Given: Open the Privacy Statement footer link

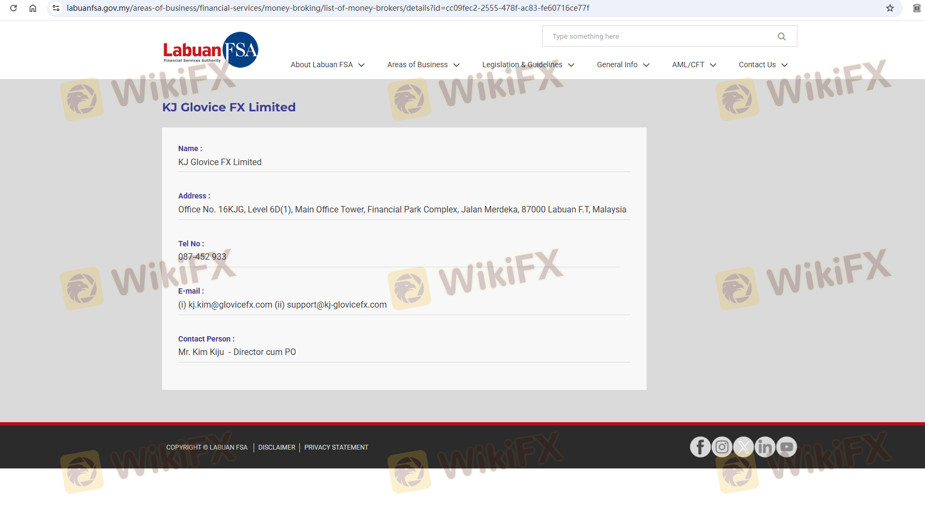Looking at the screenshot, I should point(336,447).
